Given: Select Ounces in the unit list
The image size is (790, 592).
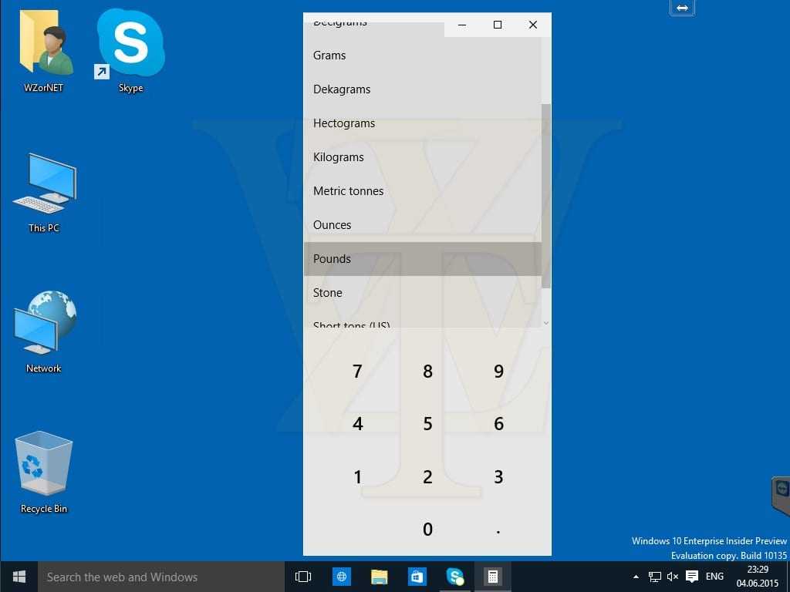Looking at the screenshot, I should 332,225.
